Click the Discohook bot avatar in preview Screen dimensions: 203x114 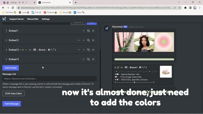coord(107,28)
